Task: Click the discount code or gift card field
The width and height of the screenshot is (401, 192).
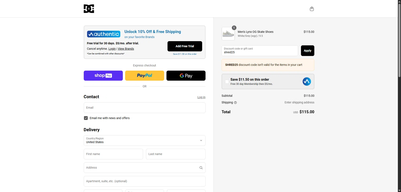Action: point(260,51)
